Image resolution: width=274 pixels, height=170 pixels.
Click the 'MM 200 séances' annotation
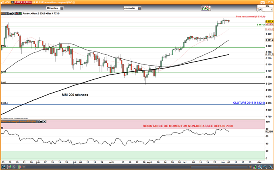click(75, 95)
